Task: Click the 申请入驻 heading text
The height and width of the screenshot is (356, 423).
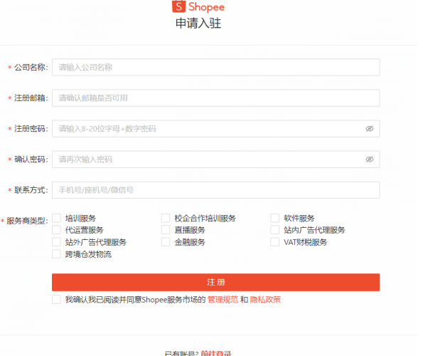Action: (198, 23)
